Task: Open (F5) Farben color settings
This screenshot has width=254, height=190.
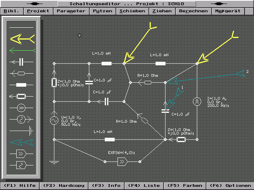Action: [x=185, y=185]
